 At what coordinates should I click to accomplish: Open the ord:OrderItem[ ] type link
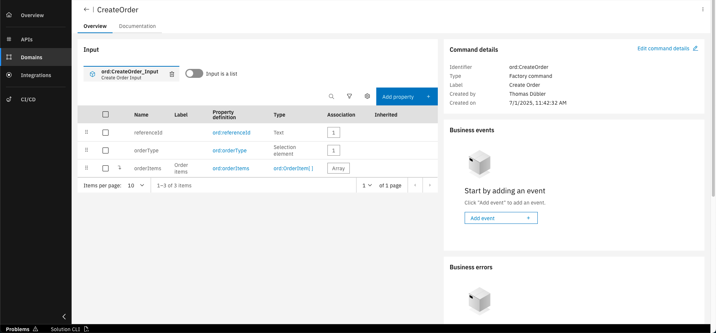(293, 168)
